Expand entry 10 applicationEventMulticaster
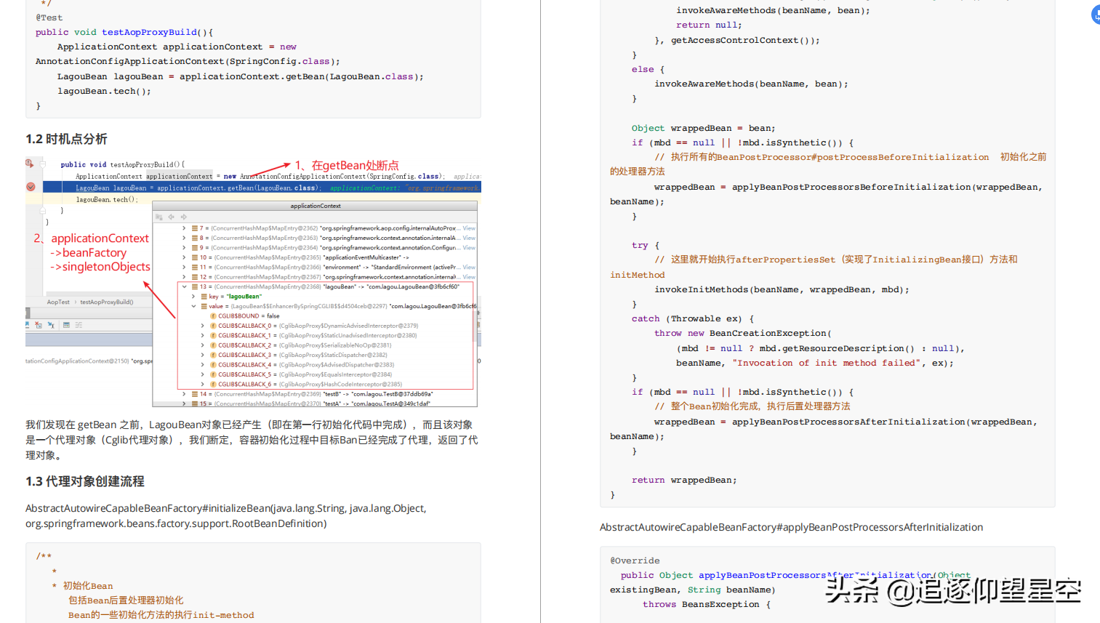1100x623 pixels. 184,257
